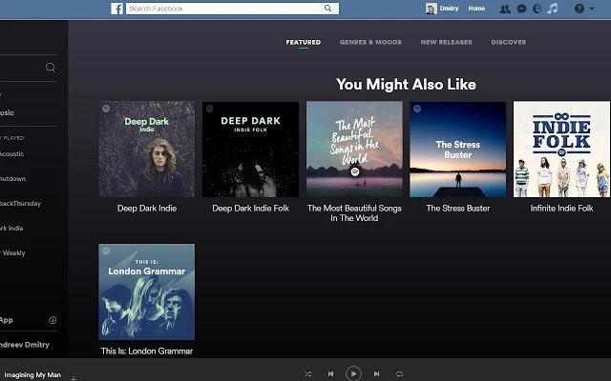Click the download icon beside App in sidebar
Screen dimensions: 611x381
(53, 320)
